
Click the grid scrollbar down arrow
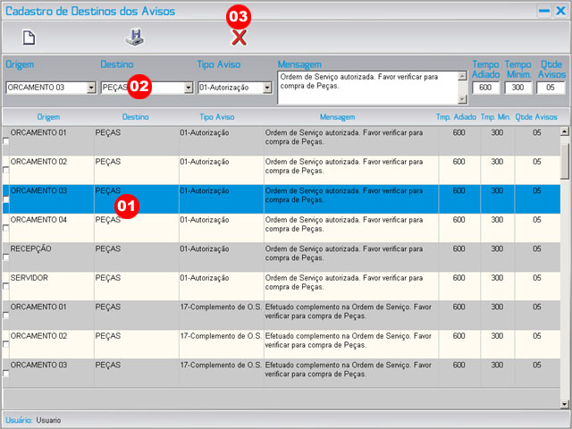[x=564, y=404]
